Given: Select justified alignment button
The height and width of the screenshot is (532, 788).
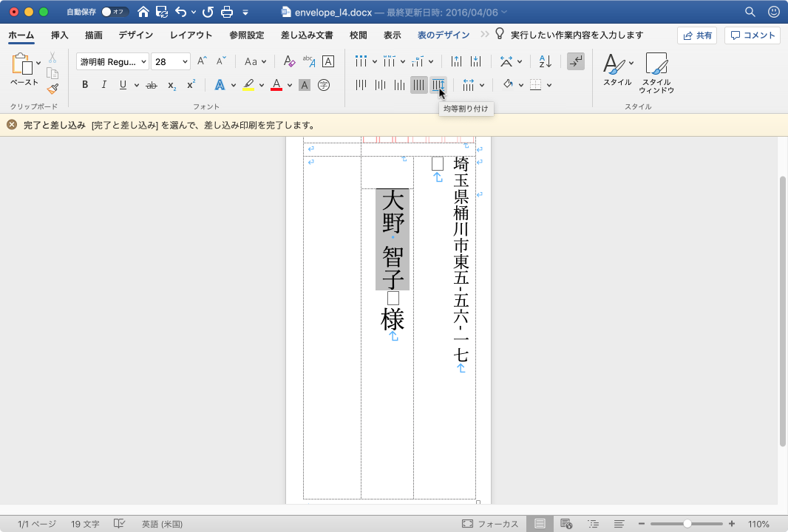Looking at the screenshot, I should pos(418,85).
